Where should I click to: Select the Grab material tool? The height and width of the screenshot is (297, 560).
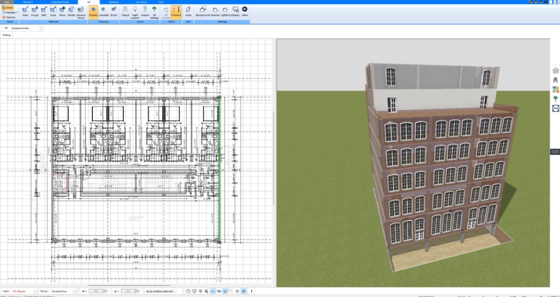pyautogui.click(x=25, y=11)
